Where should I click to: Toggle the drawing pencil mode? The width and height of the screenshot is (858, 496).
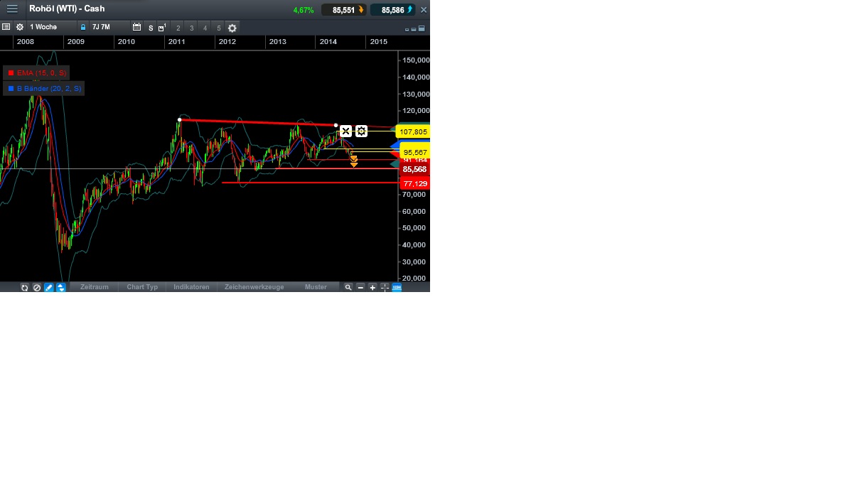pos(48,287)
